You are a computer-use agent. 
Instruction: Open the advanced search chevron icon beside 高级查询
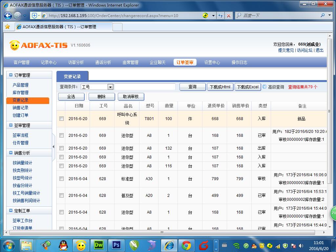click(x=265, y=87)
